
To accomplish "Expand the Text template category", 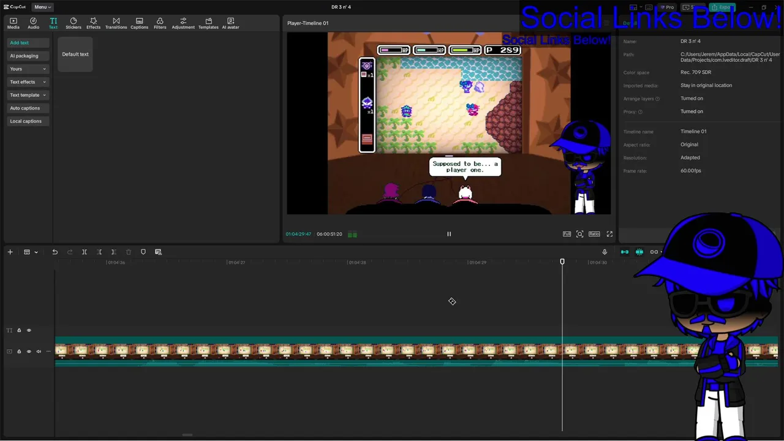I will pos(28,95).
